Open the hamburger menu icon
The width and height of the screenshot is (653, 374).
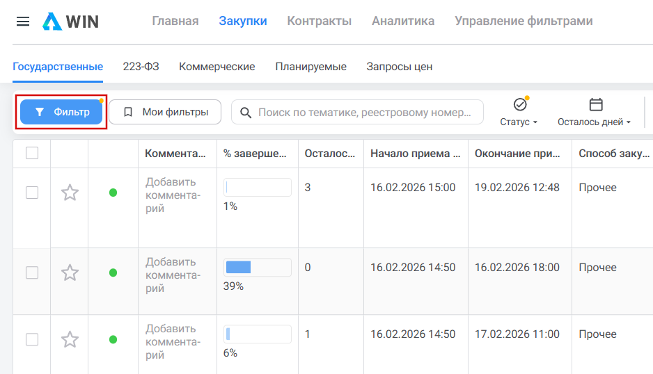pos(23,22)
